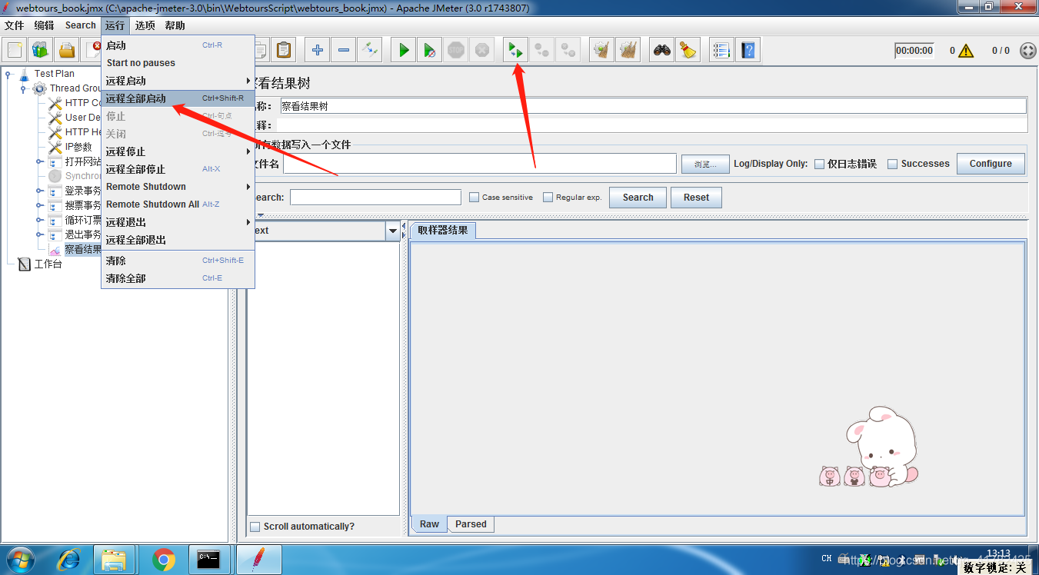Tick the 仅日志错误 checkbox
This screenshot has width=1039, height=575.
click(x=819, y=164)
